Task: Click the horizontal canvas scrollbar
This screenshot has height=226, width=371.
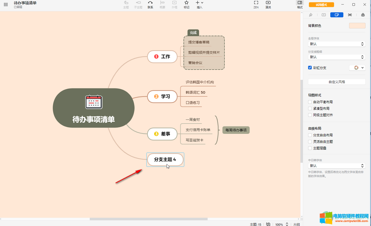Action: (x=149, y=219)
